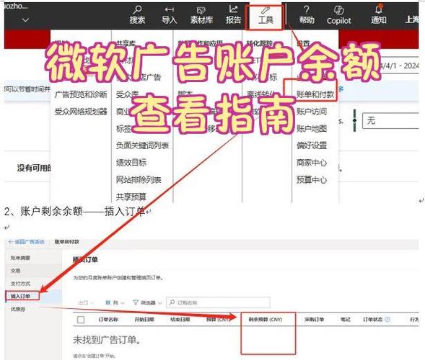
Task: Open 受众网络规划器 tool
Action: pyautogui.click(x=81, y=112)
